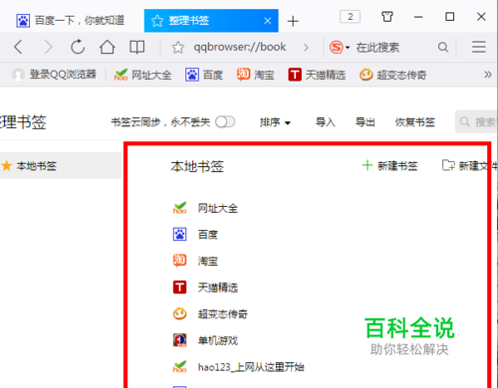Reload the page with the refresh icon
Screen dimensions: 498x388
[x=78, y=47]
